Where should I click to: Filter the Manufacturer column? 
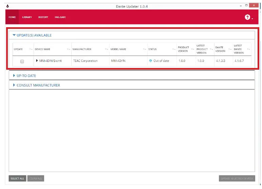[x=107, y=49]
